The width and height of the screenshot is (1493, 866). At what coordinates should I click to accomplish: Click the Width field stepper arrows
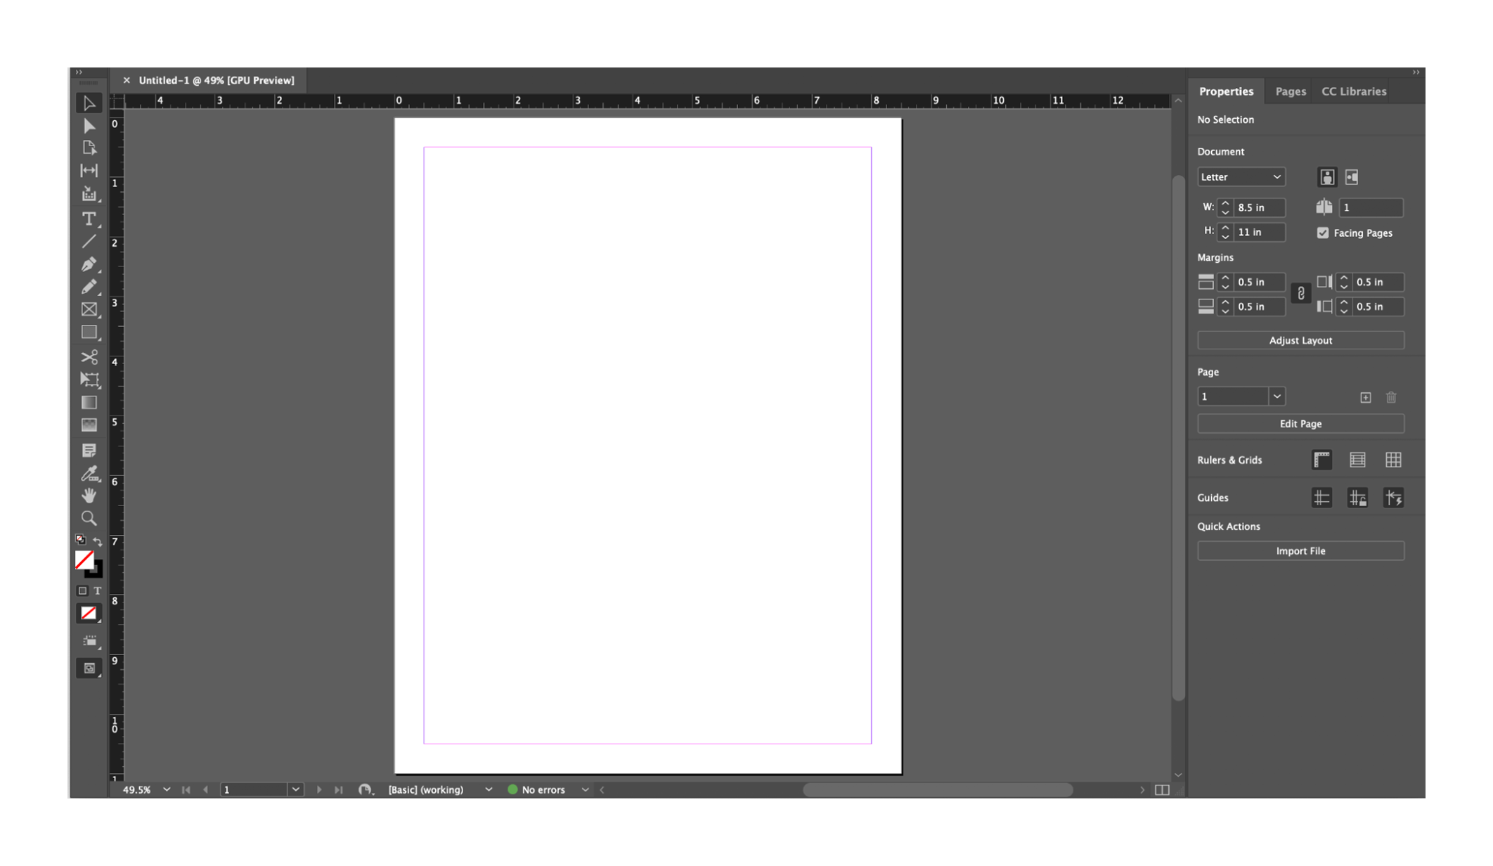[1225, 207]
